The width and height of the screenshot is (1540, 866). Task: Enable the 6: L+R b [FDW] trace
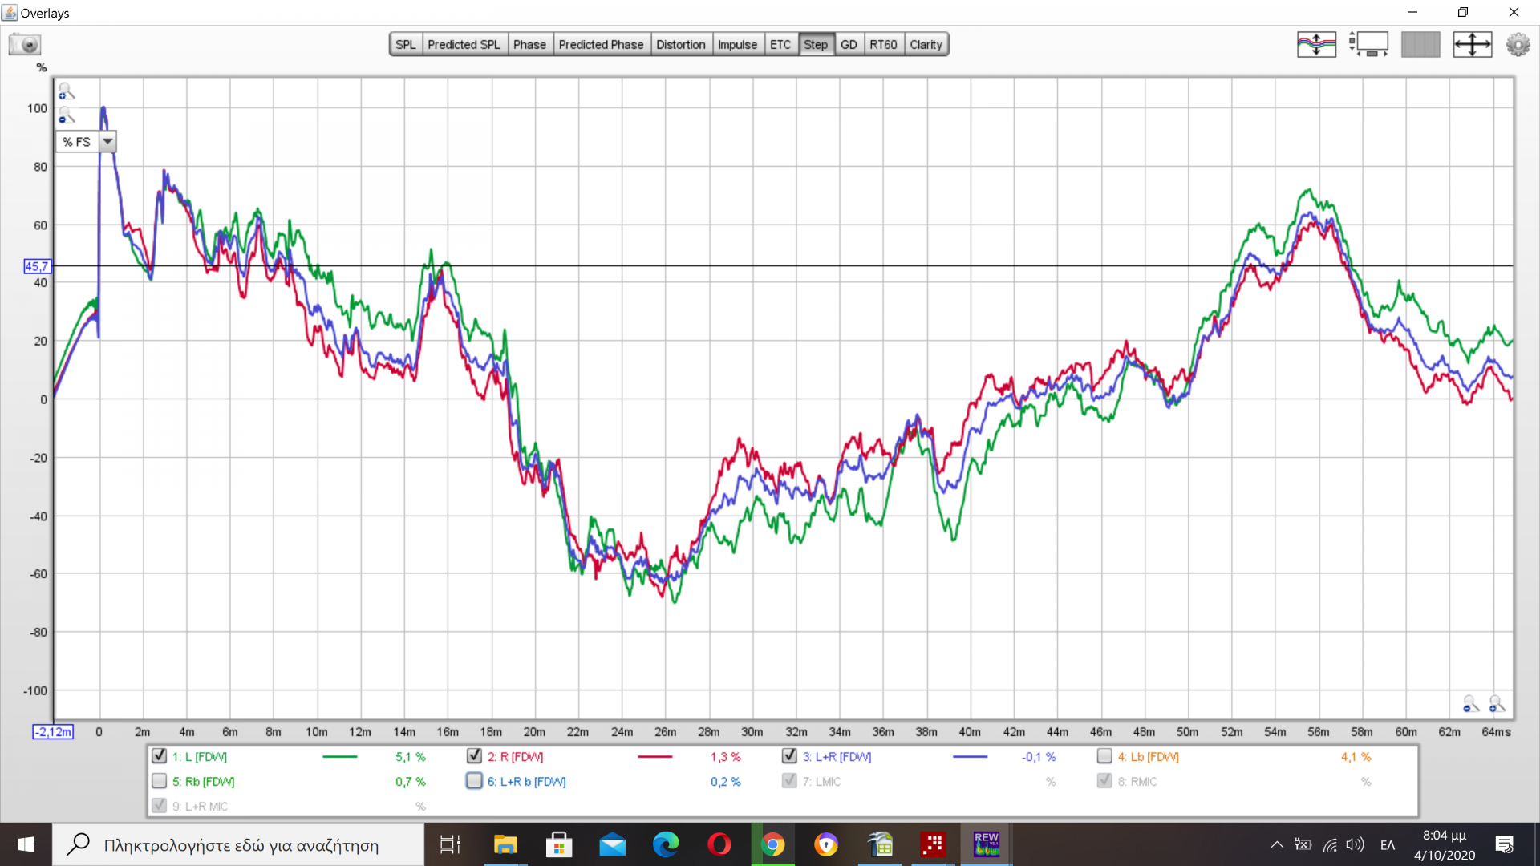(x=474, y=781)
